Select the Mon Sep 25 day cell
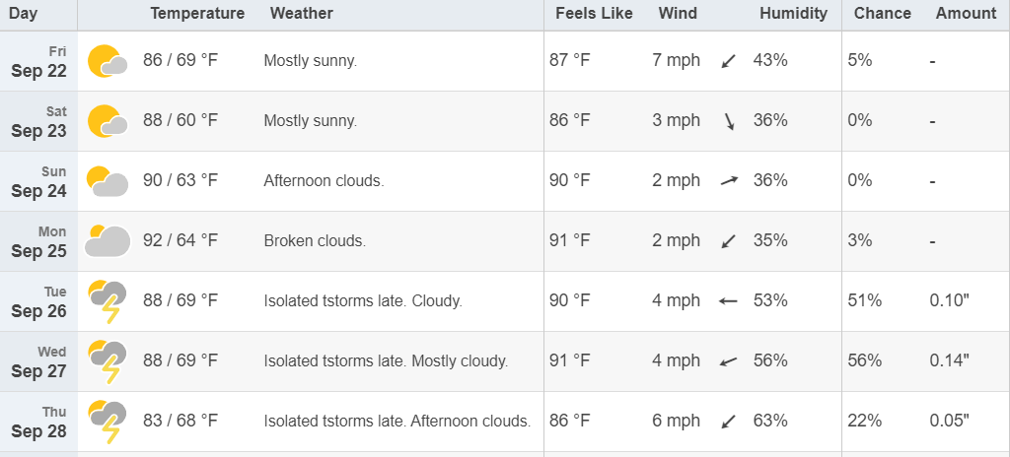 click(39, 241)
